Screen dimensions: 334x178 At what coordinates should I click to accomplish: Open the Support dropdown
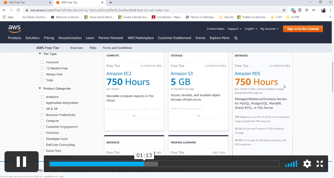[x=234, y=29]
